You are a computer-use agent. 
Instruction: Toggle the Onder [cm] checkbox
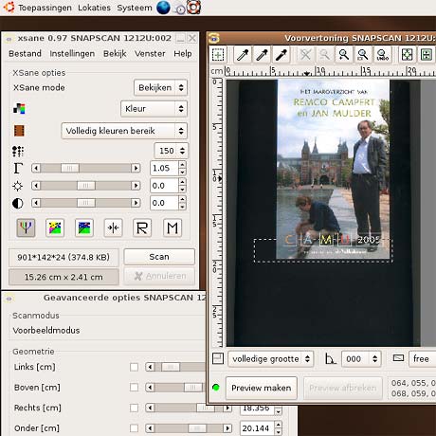pyautogui.click(x=135, y=428)
